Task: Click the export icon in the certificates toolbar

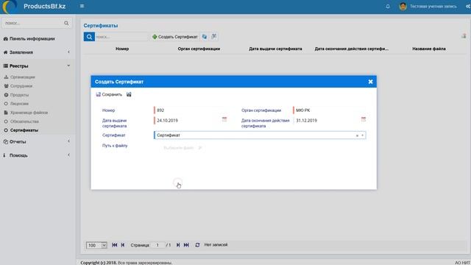Action: click(x=214, y=36)
